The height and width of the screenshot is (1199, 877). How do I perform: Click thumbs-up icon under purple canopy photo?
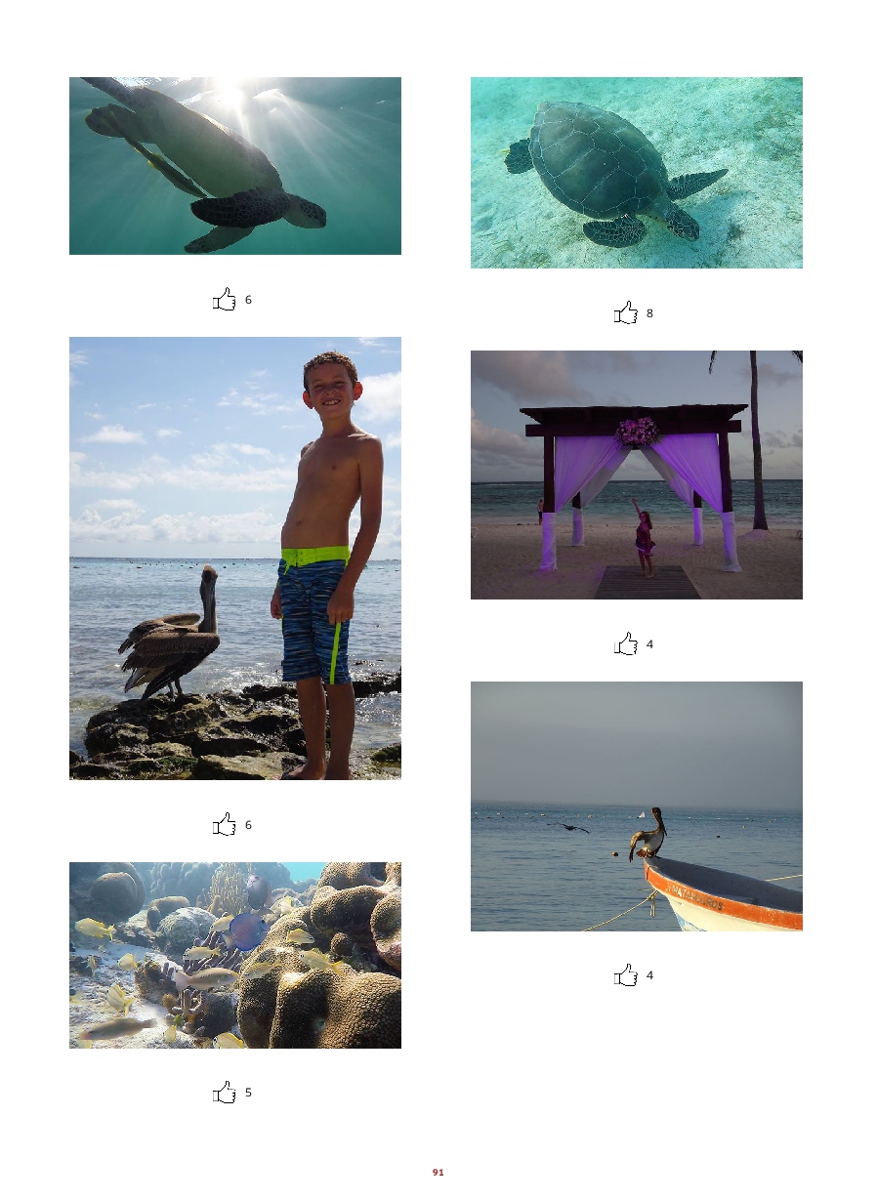click(x=626, y=644)
